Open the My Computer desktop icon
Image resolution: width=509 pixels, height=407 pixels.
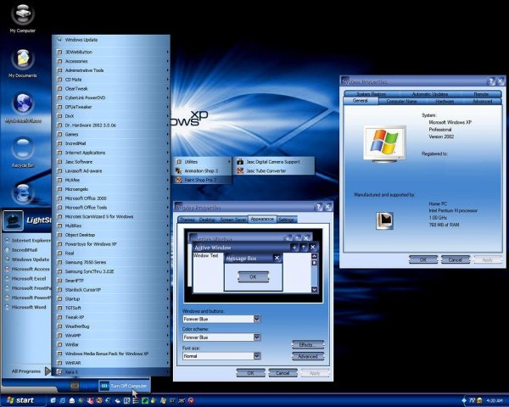tap(22, 14)
